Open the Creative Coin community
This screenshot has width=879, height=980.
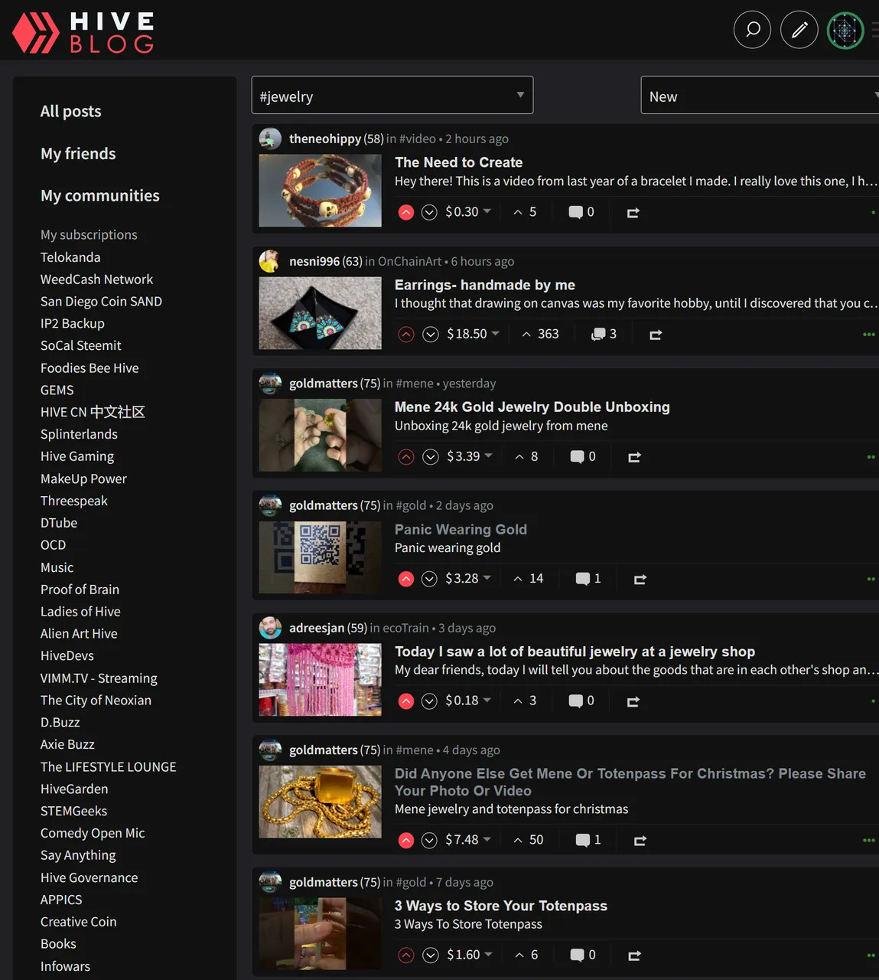[x=78, y=922]
